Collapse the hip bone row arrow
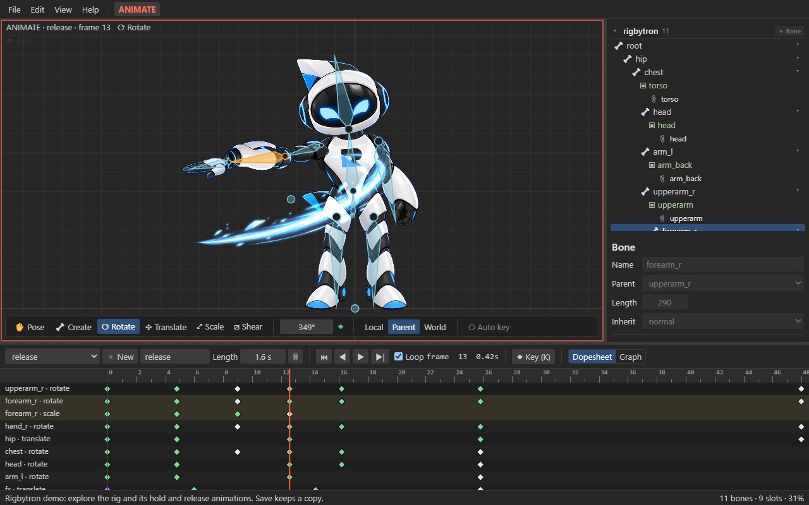 point(798,59)
